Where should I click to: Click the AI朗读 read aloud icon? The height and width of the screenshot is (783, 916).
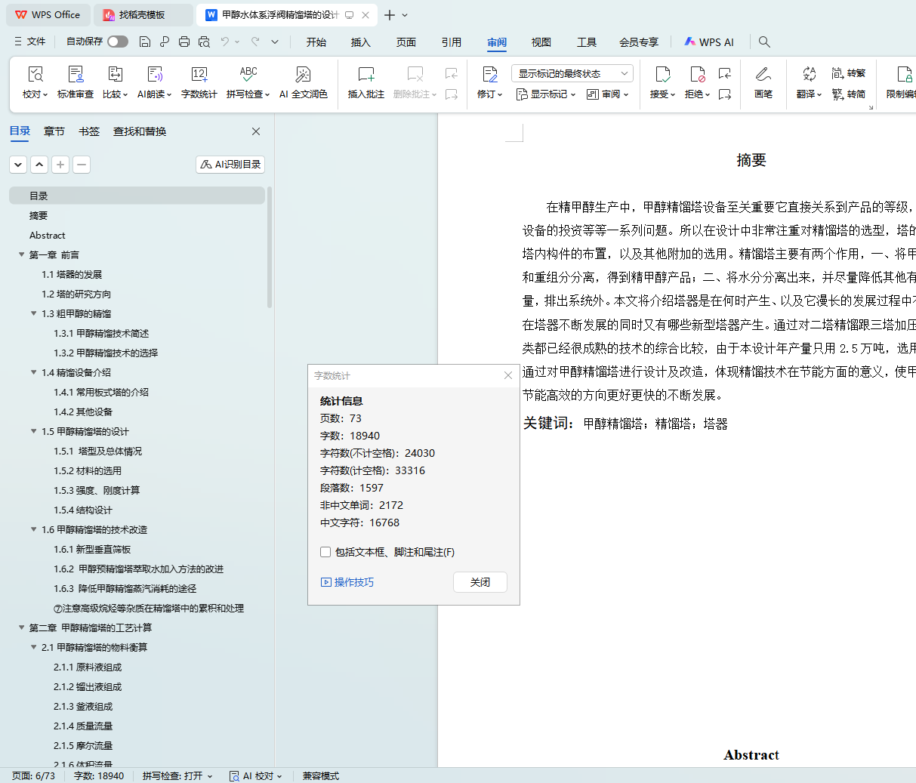155,75
